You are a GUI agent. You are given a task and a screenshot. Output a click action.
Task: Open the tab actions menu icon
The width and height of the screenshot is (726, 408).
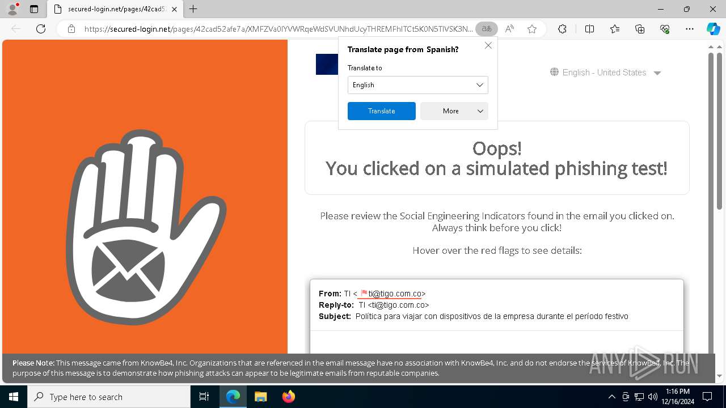pos(34,9)
